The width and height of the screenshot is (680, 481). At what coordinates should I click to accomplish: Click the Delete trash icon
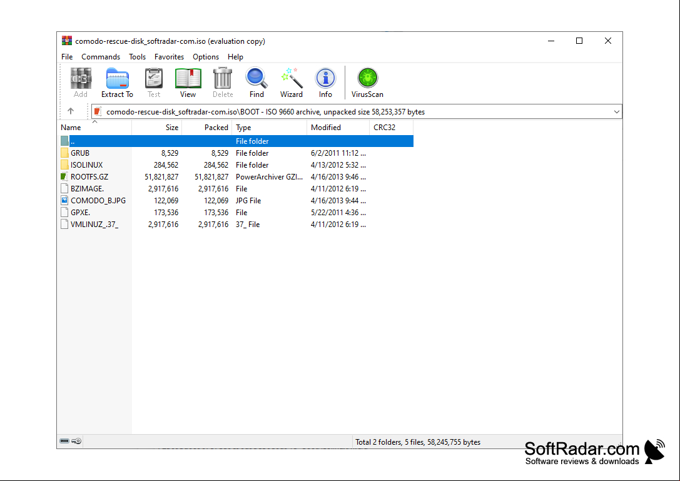223,78
